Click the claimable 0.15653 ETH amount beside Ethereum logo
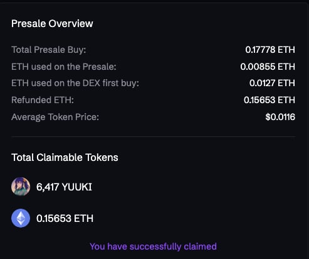 click(x=65, y=218)
